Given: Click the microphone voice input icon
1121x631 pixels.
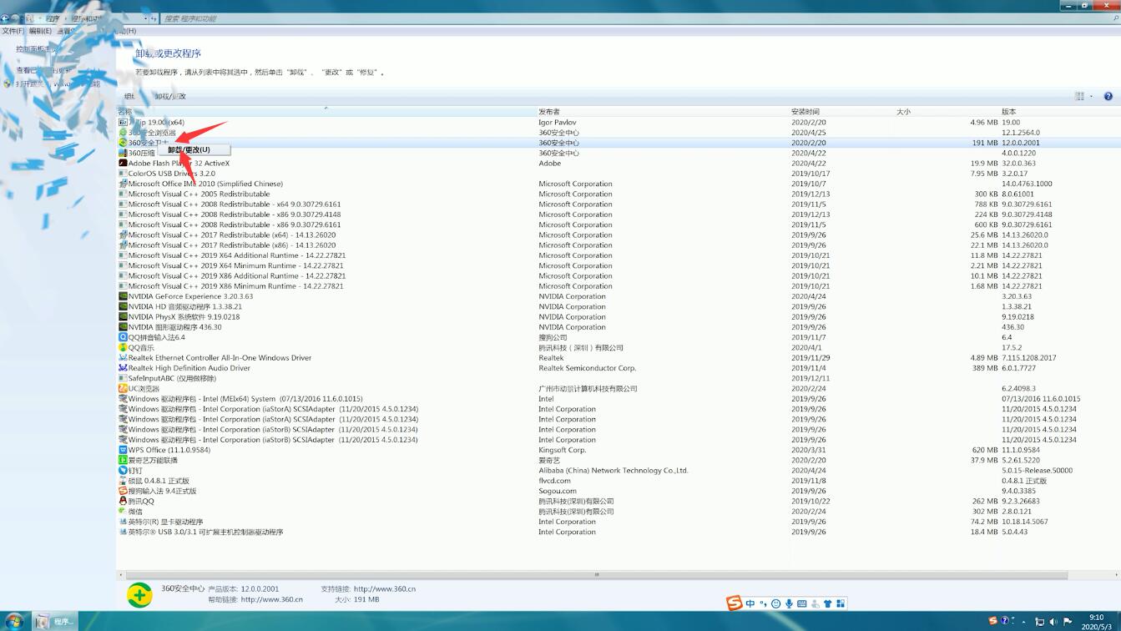Looking at the screenshot, I should pyautogui.click(x=789, y=603).
